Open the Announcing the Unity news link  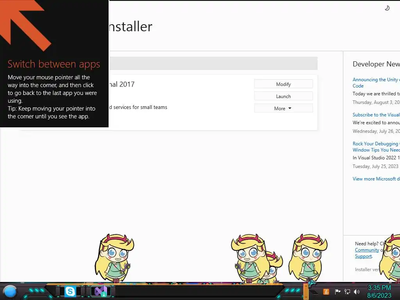(376, 83)
